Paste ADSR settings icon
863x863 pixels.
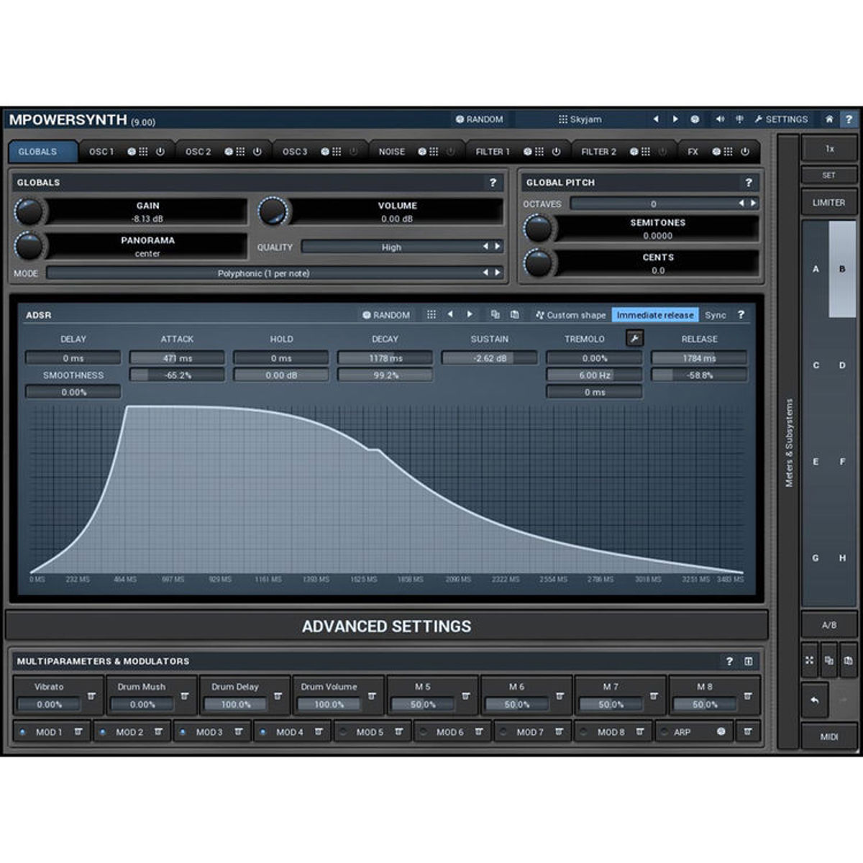tap(515, 315)
